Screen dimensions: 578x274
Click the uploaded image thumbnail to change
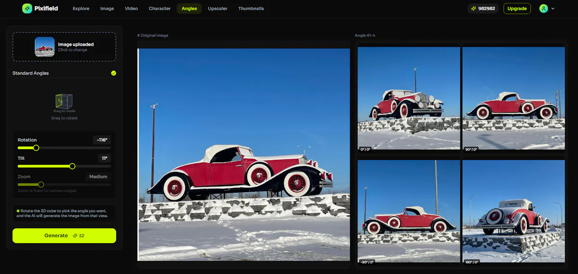pyautogui.click(x=44, y=47)
